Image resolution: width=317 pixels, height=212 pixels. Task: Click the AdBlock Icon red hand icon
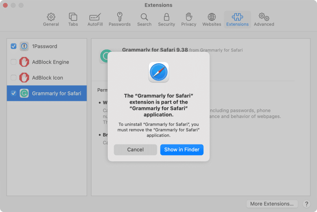pos(24,78)
